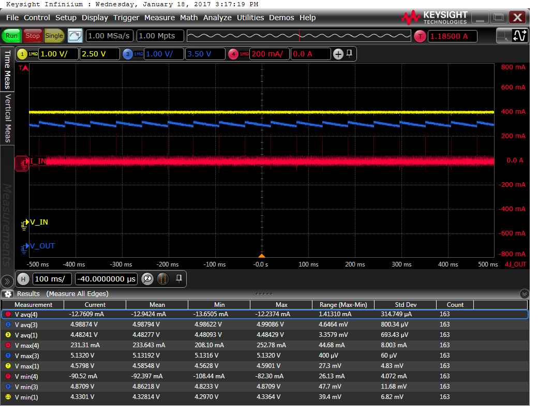Select the V max(1) measurement row
Image resolution: width=538 pixels, height=414 pixels.
265,366
